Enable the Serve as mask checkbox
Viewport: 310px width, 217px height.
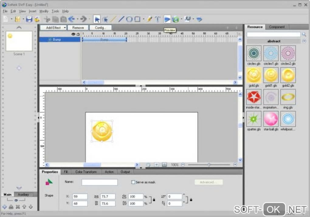[x=133, y=182]
